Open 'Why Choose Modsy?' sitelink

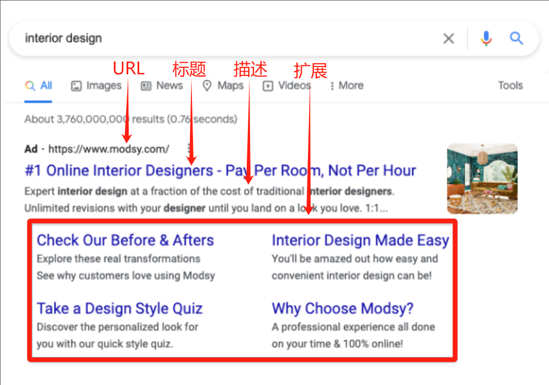tap(342, 309)
